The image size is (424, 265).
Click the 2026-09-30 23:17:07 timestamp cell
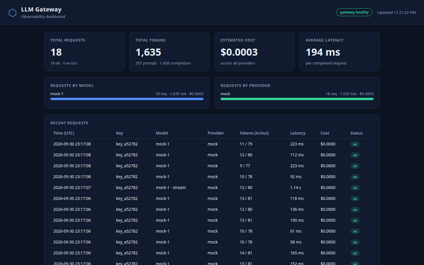tap(72, 188)
